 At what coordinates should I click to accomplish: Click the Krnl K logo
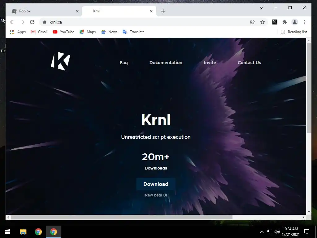(x=60, y=61)
